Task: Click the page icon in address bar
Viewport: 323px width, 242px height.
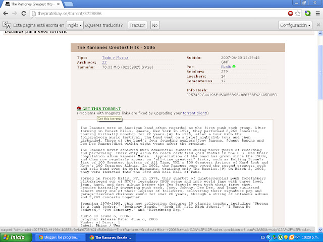Action: (34, 14)
